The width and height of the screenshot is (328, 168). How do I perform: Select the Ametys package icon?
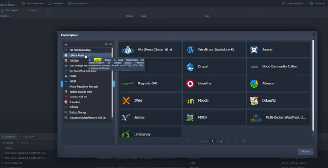126,117
